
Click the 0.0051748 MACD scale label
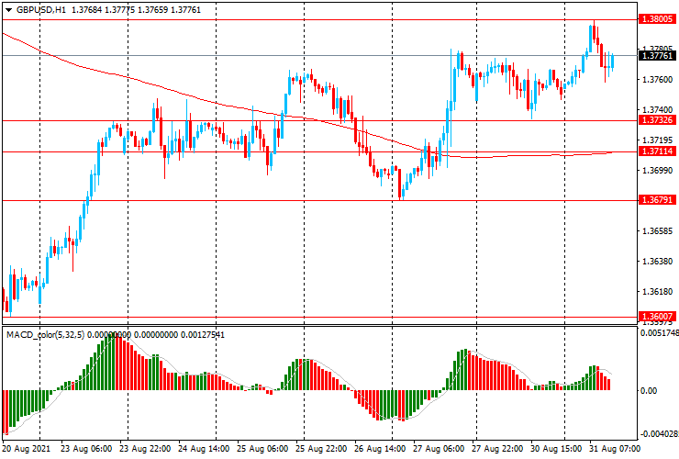coord(659,333)
